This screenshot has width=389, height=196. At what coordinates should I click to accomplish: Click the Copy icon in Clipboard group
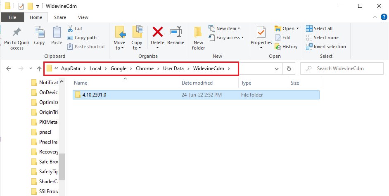click(x=39, y=32)
